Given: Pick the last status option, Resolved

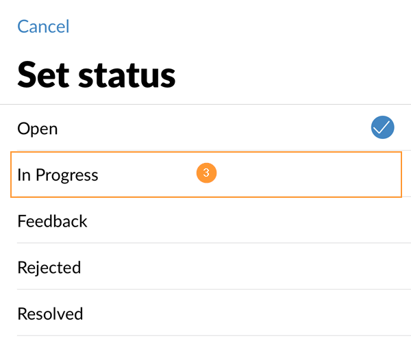Looking at the screenshot, I should [x=206, y=314].
